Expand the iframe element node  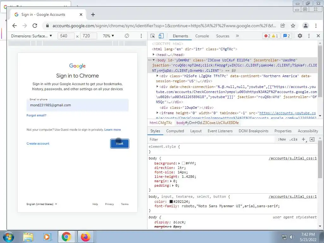coord(157,113)
